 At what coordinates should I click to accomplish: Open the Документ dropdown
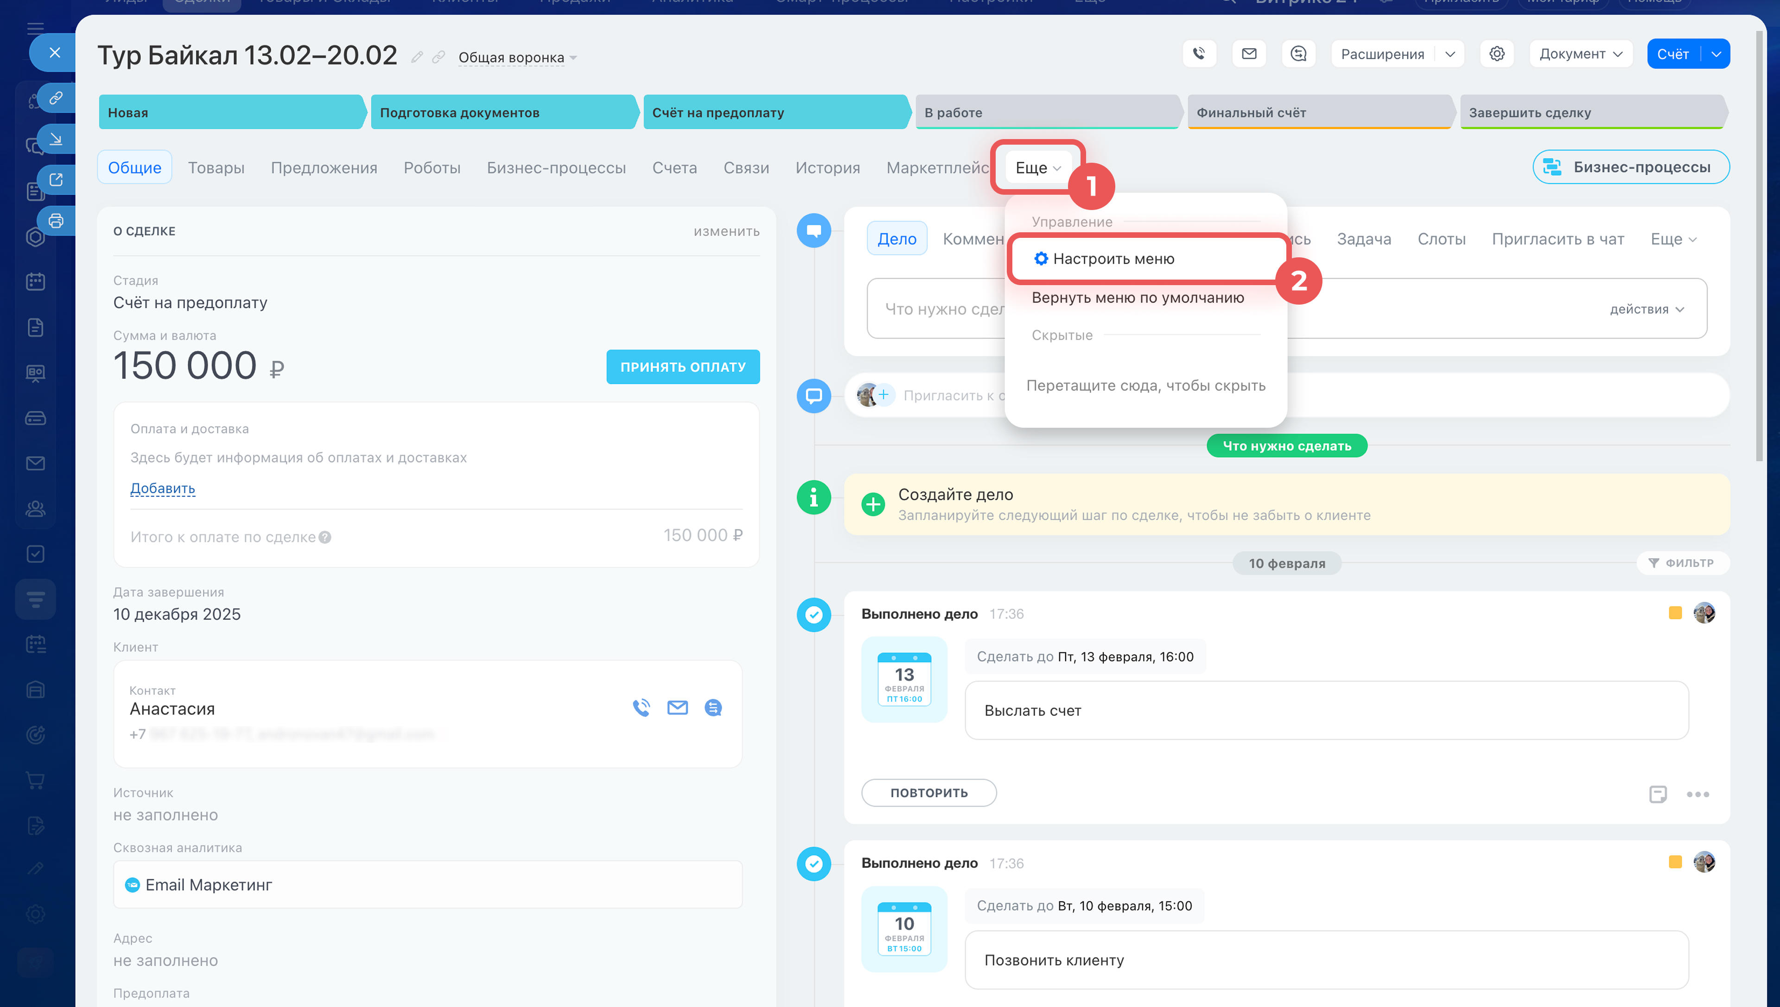[1580, 53]
